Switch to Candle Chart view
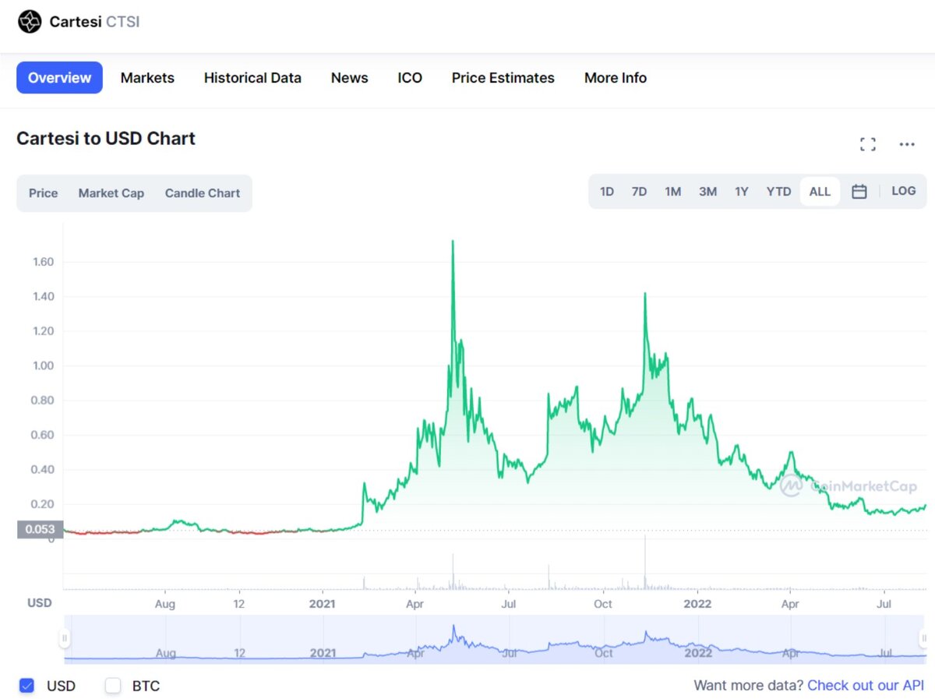Viewport: 935px width, 699px height. click(203, 193)
